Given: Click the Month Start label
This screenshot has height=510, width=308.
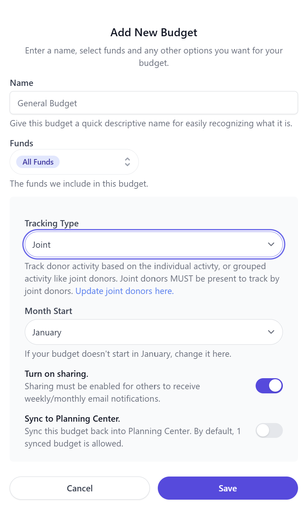Looking at the screenshot, I should [x=49, y=311].
